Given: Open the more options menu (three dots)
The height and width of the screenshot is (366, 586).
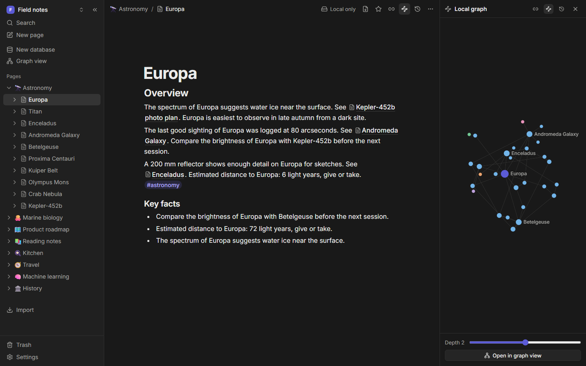Looking at the screenshot, I should [431, 9].
